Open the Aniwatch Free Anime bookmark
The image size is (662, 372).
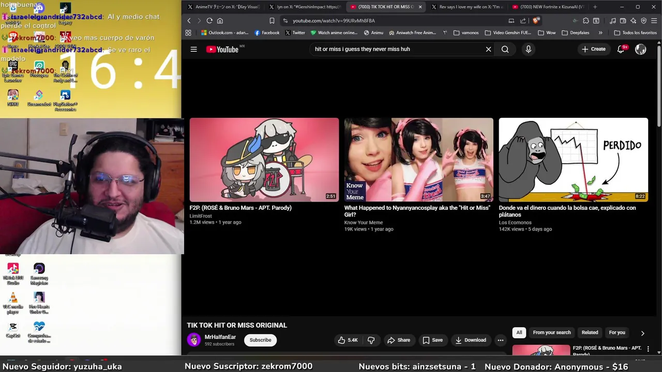412,33
